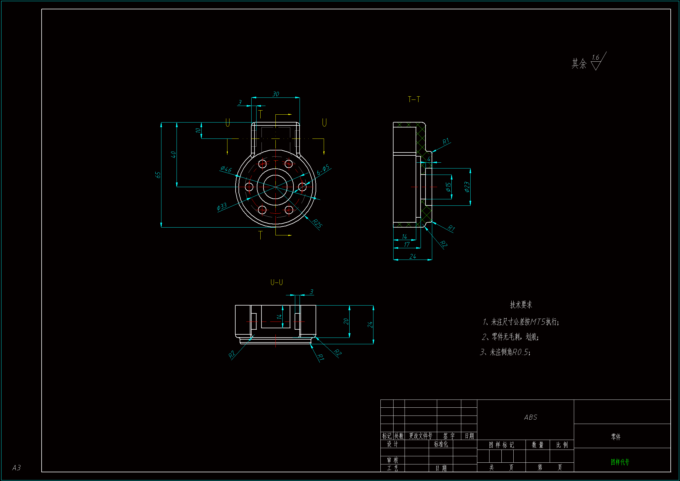The height and width of the screenshot is (481, 680).
Task: Pick the Ø23 dimension in section T-T
Action: (467, 187)
